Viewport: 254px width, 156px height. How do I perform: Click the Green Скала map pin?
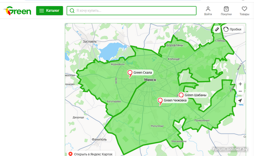[x=130, y=74]
